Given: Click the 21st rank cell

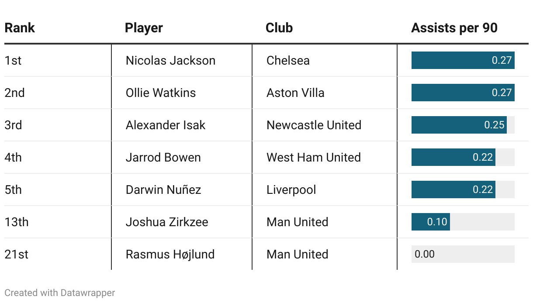Looking at the screenshot, I should click(17, 254).
